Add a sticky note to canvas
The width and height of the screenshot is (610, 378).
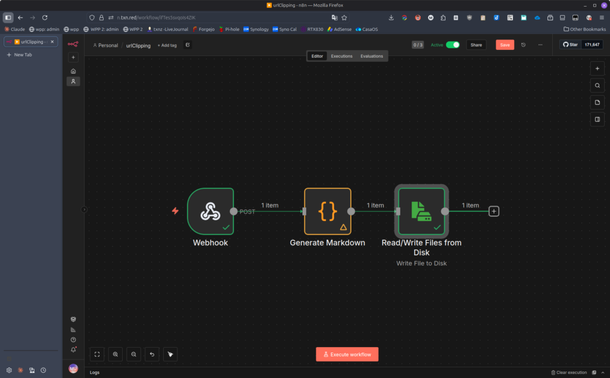click(x=597, y=102)
